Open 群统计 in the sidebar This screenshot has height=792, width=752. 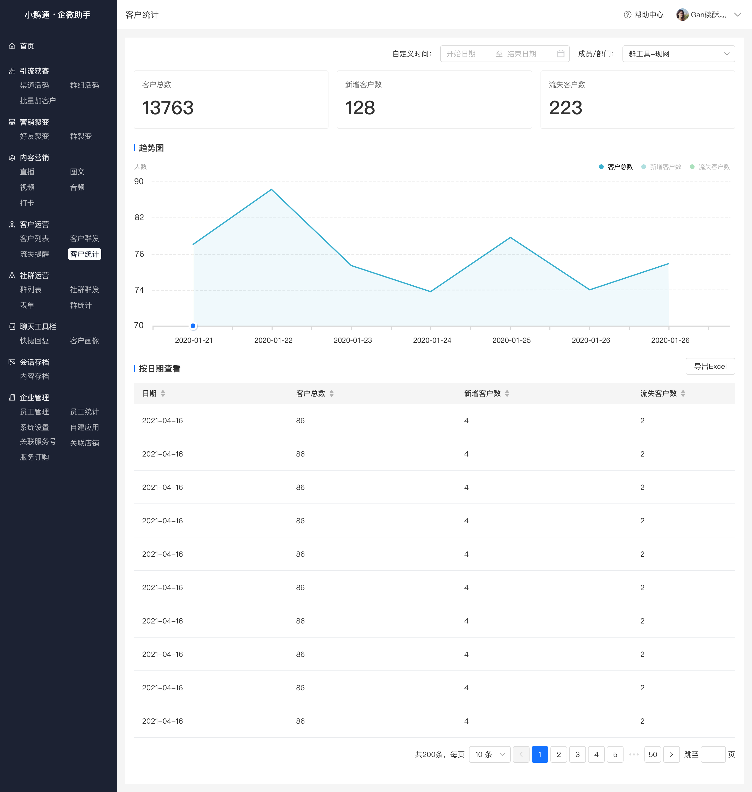click(81, 305)
